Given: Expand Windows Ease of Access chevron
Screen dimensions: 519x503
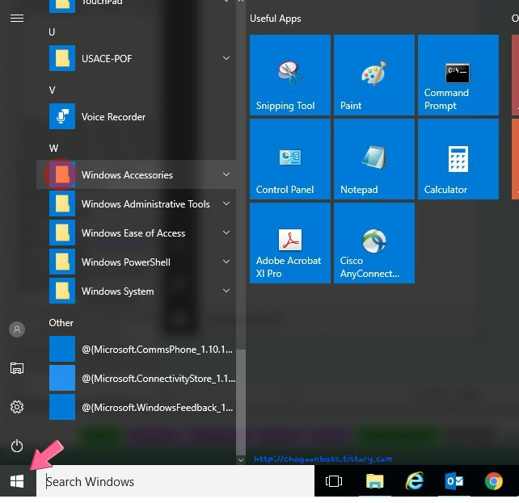Looking at the screenshot, I should point(226,233).
